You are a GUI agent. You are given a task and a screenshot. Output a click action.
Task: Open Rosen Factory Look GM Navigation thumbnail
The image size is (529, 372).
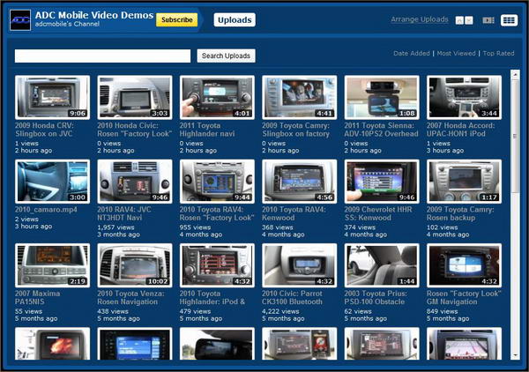(464, 265)
